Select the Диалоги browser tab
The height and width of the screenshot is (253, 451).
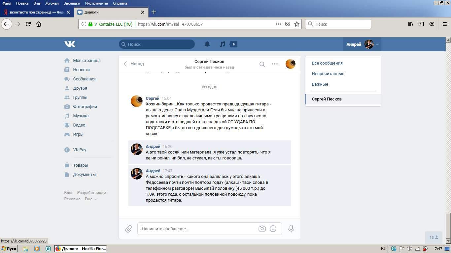pyautogui.click(x=111, y=12)
